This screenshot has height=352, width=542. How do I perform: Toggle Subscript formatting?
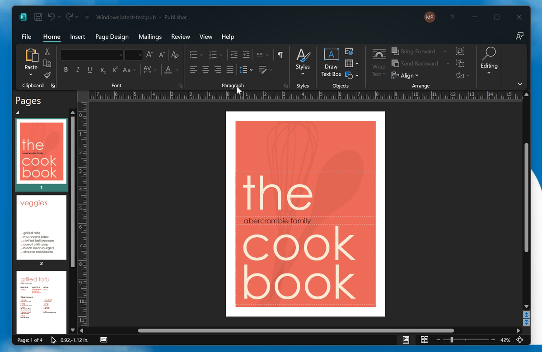tap(103, 69)
